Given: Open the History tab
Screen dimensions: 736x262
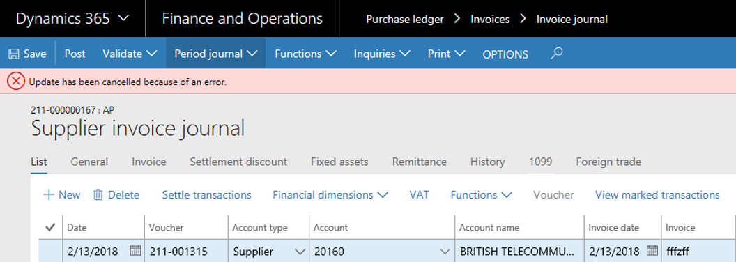Looking at the screenshot, I should [x=488, y=162].
